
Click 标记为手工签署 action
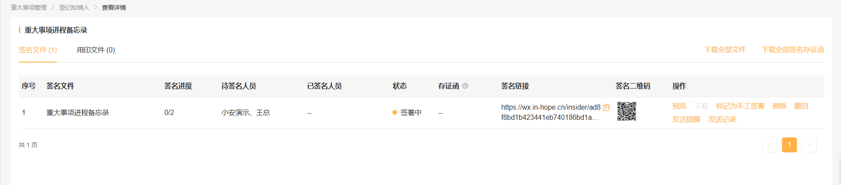(x=740, y=106)
